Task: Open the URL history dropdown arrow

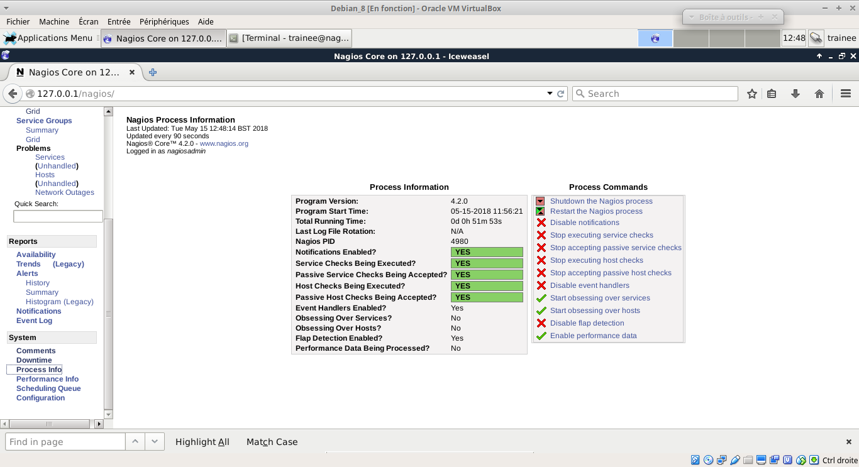Action: pyautogui.click(x=550, y=94)
